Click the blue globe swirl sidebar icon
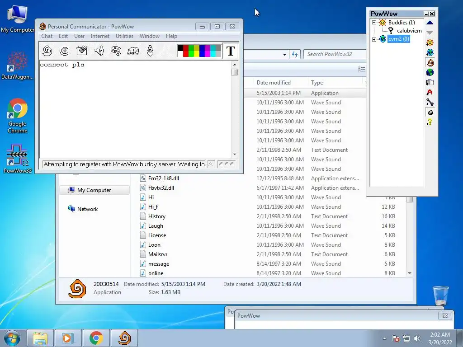The height and width of the screenshot is (347, 463). coord(430,52)
